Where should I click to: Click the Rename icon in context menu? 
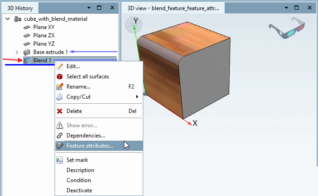pos(60,87)
